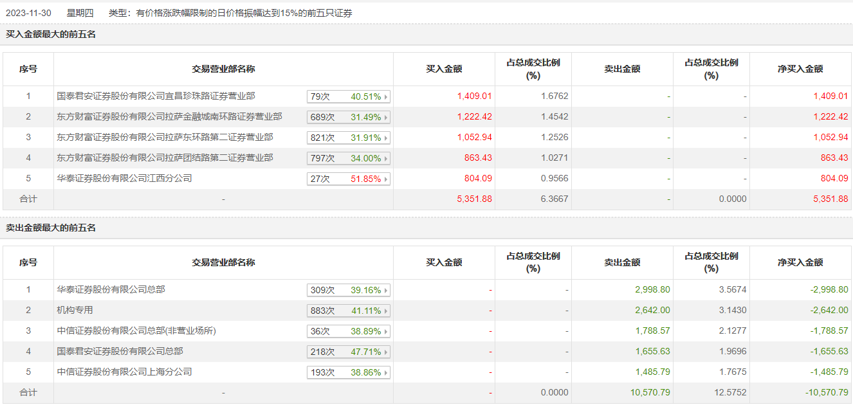The width and height of the screenshot is (853, 407).
Task: Expand the 79次 40.51% stats box
Action: (349, 97)
